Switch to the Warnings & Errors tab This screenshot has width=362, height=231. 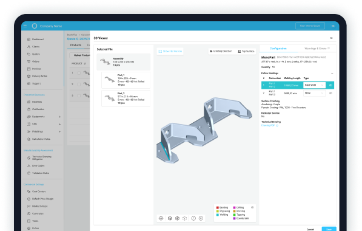[317, 49]
